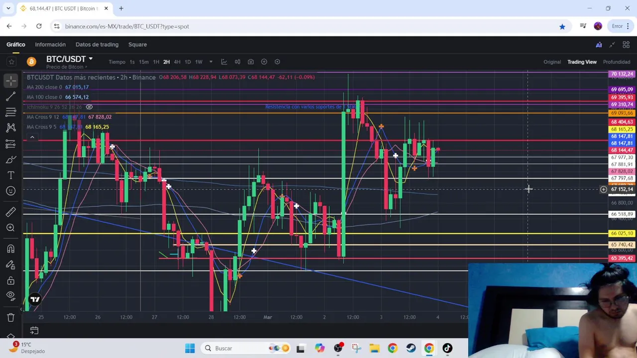Screen dimensions: 637x358
Task: Select the Text annotation tool
Action: pyautogui.click(x=11, y=176)
